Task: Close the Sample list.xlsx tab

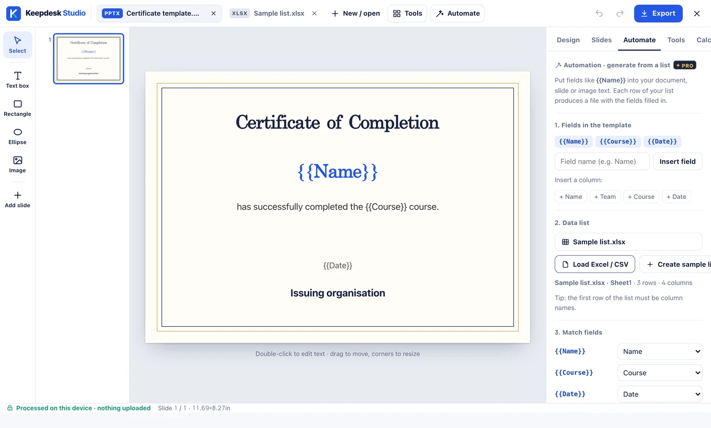Action: click(x=314, y=14)
